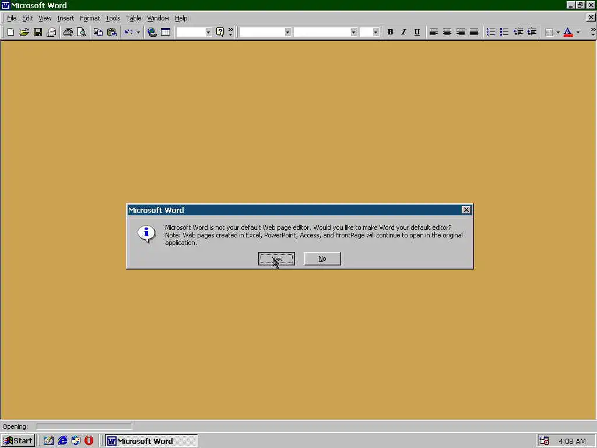
Task: Expand the border style dropdown arrow
Action: (558, 33)
